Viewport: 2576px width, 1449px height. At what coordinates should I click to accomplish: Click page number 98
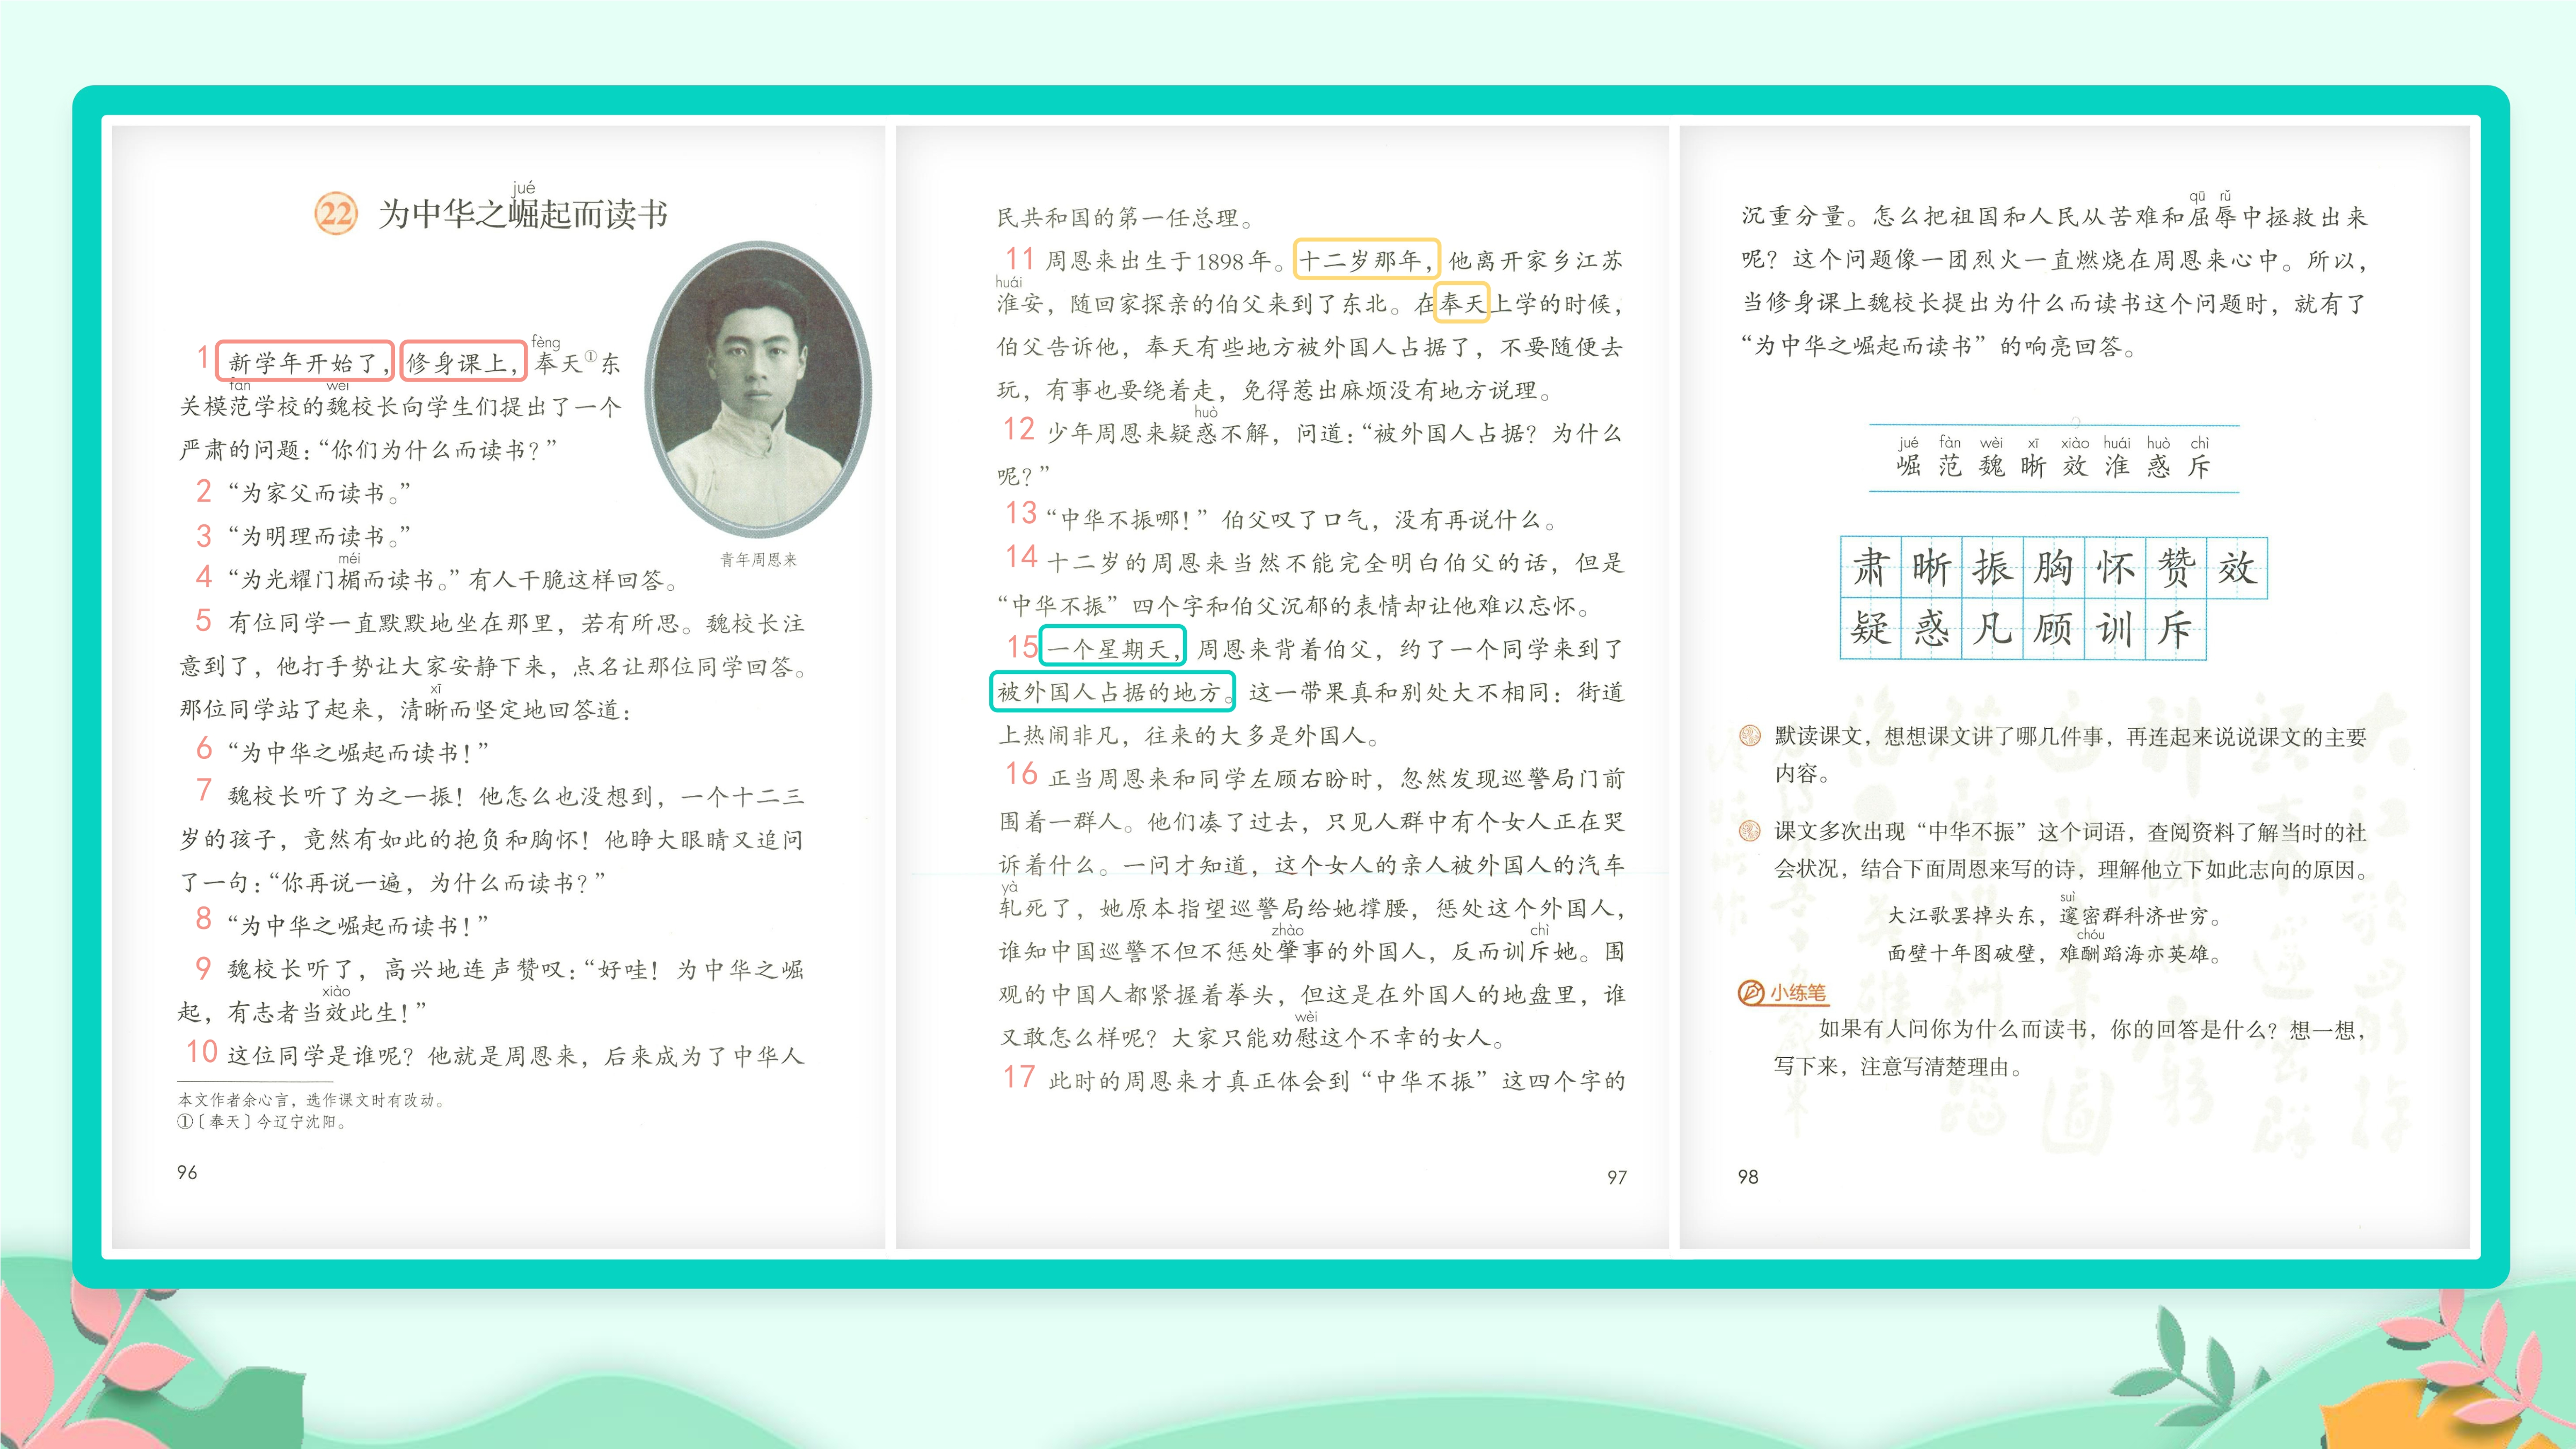[1748, 1177]
